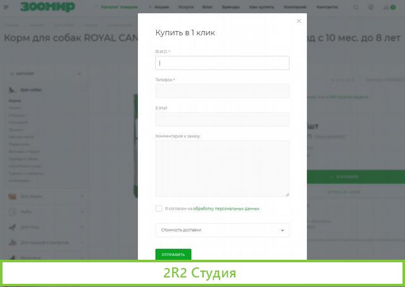Open the Услуги menu item
The height and width of the screenshot is (287, 405).
click(185, 7)
